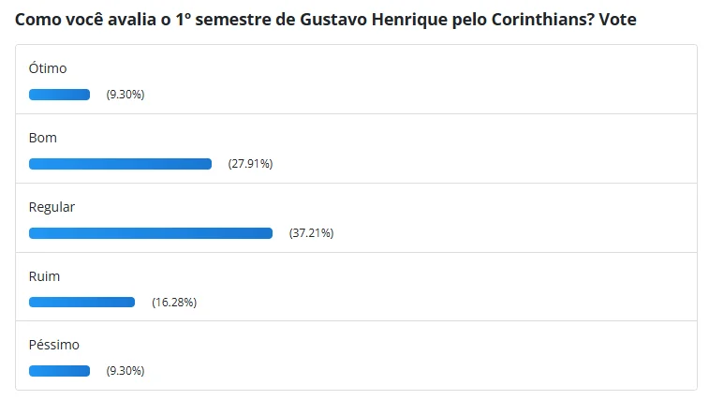
Task: Click the word Corinthians in the title
Action: pos(542,20)
